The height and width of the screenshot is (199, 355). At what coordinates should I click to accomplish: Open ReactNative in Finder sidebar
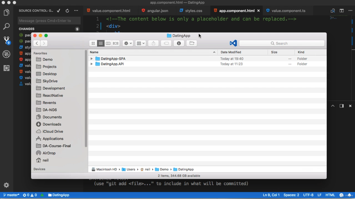tap(53, 95)
